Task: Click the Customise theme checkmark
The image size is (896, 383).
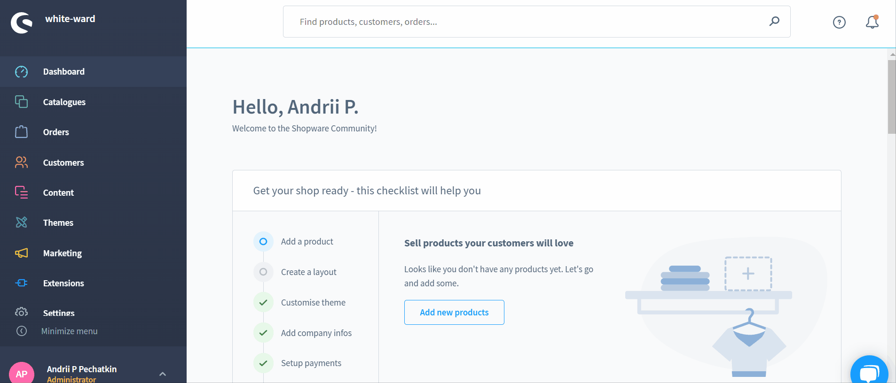Action: coord(263,302)
